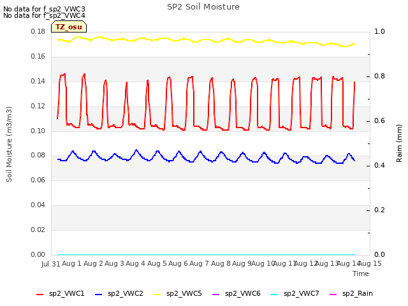The image size is (408, 306).
Task: Click the blue sp2_VWC2 legend swatch
Action: pyautogui.click(x=99, y=295)
